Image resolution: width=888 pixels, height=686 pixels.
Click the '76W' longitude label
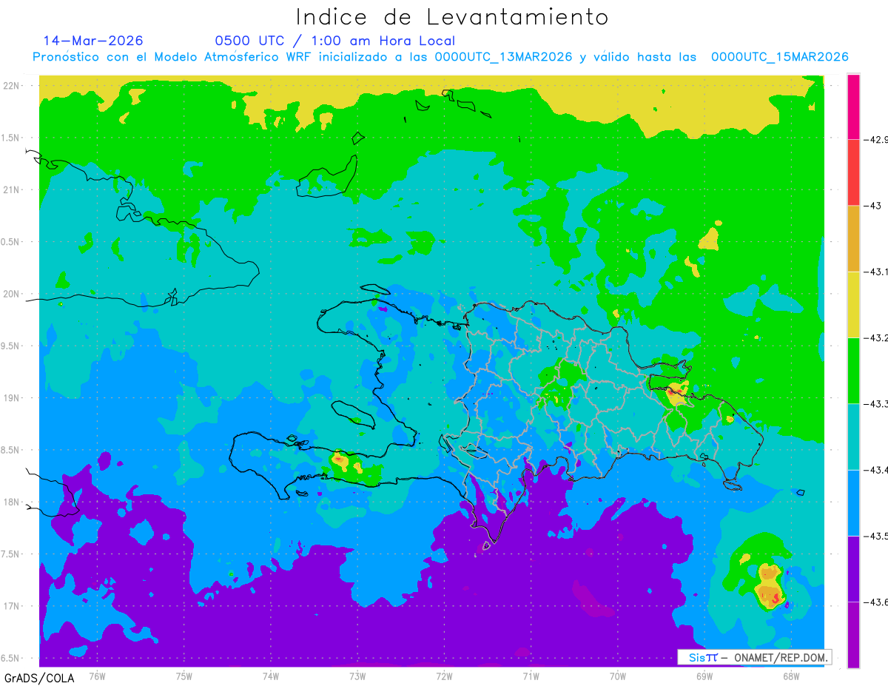(x=97, y=676)
